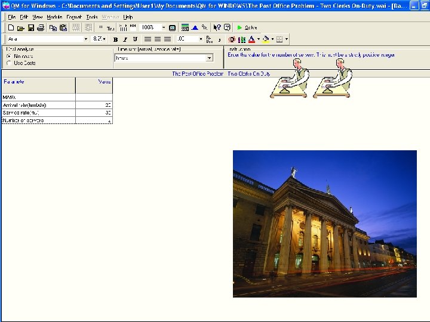Click the Service rate(mu) row label

pyautogui.click(x=39, y=113)
